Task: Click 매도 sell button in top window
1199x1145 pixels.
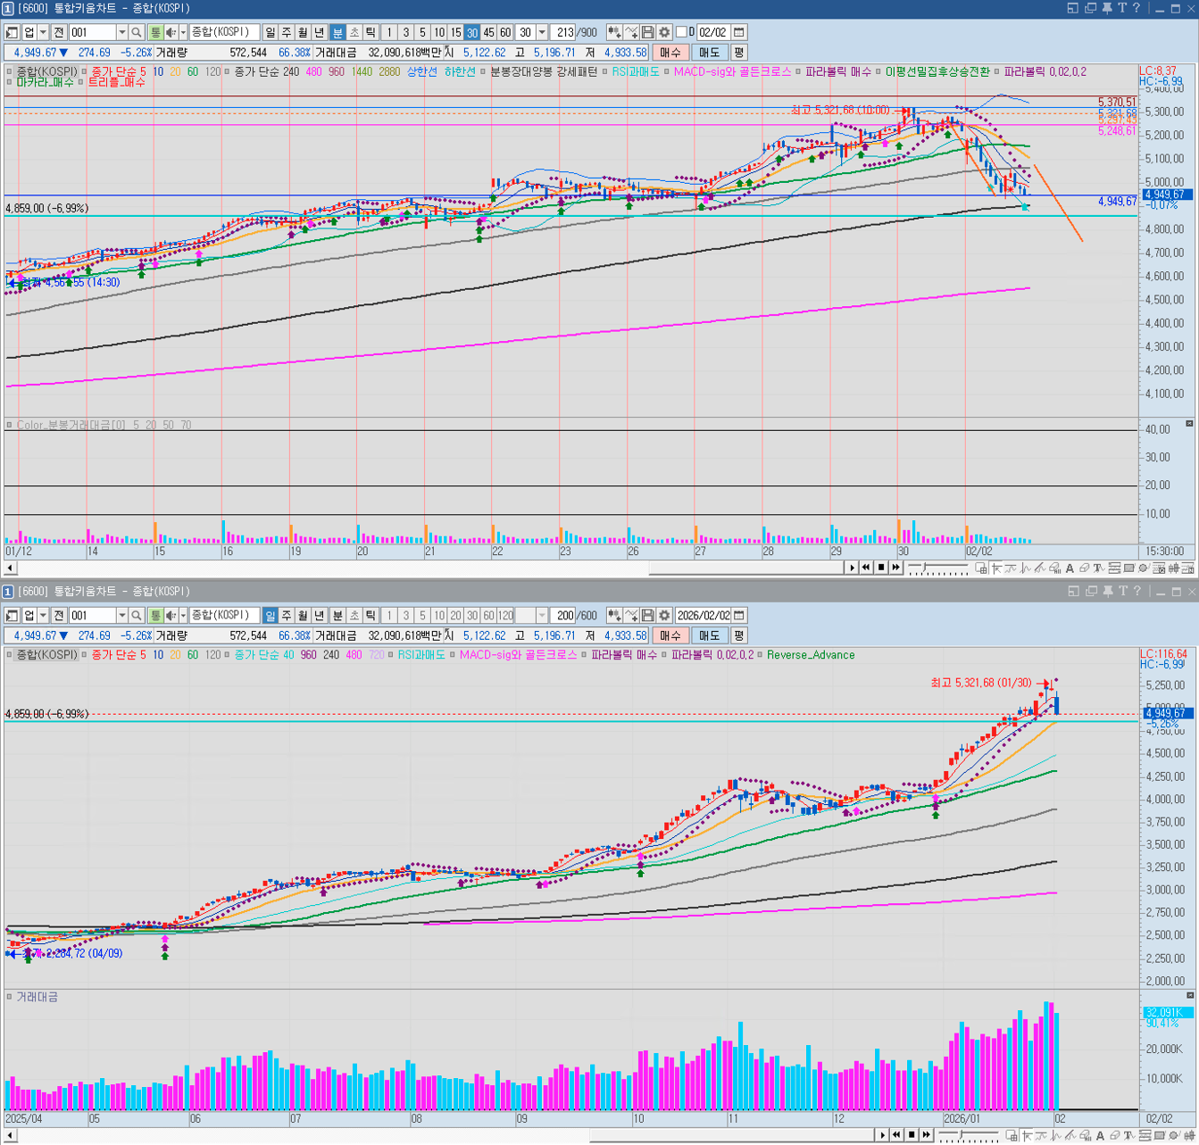Action: [x=710, y=53]
